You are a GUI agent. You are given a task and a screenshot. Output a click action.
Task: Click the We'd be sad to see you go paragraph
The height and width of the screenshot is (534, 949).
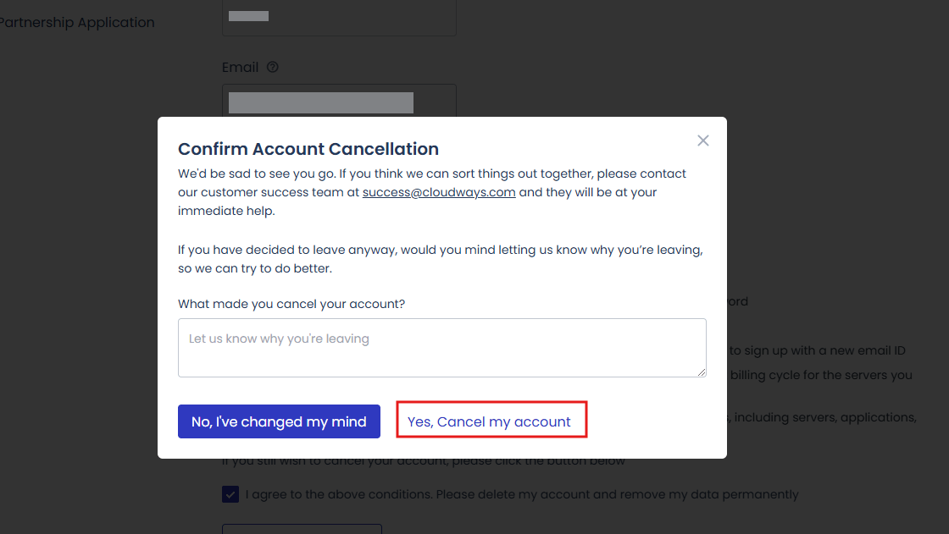(432, 192)
